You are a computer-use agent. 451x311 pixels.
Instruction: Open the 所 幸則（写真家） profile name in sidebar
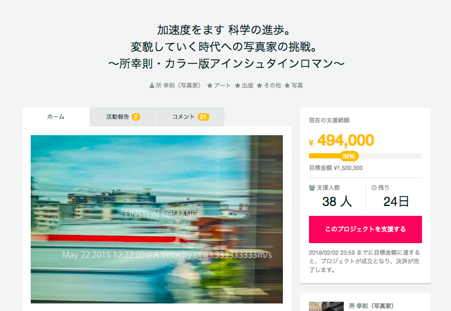pos(371,306)
